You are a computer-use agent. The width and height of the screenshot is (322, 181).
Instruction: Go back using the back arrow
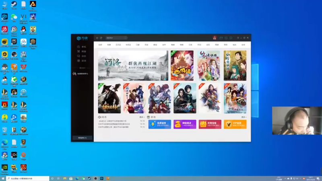pyautogui.click(x=97, y=38)
